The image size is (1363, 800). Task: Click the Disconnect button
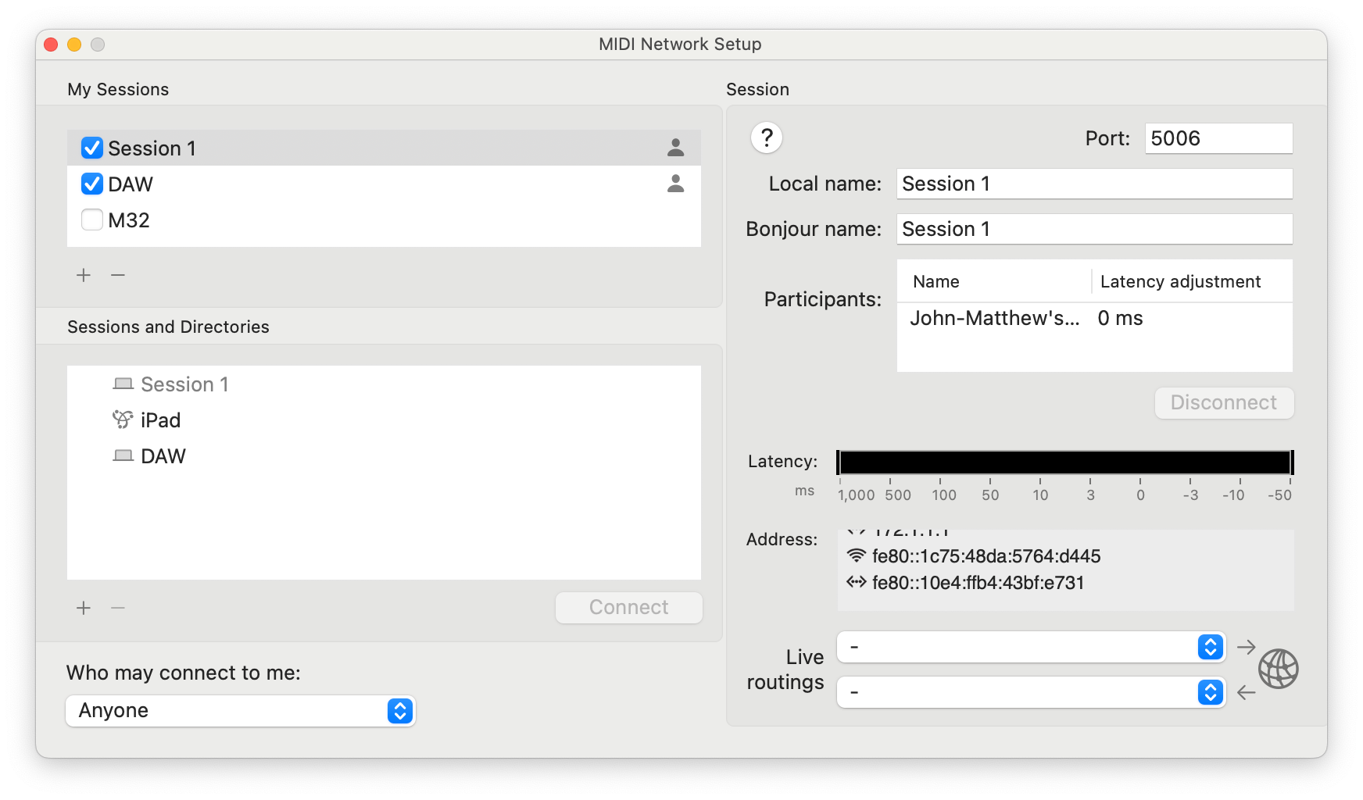[x=1224, y=403]
